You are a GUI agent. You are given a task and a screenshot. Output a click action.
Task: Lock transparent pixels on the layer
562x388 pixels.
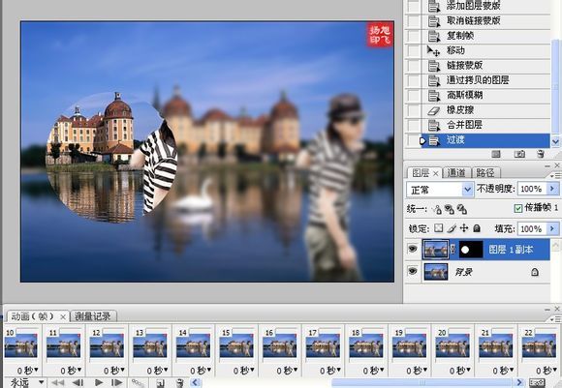tap(438, 228)
